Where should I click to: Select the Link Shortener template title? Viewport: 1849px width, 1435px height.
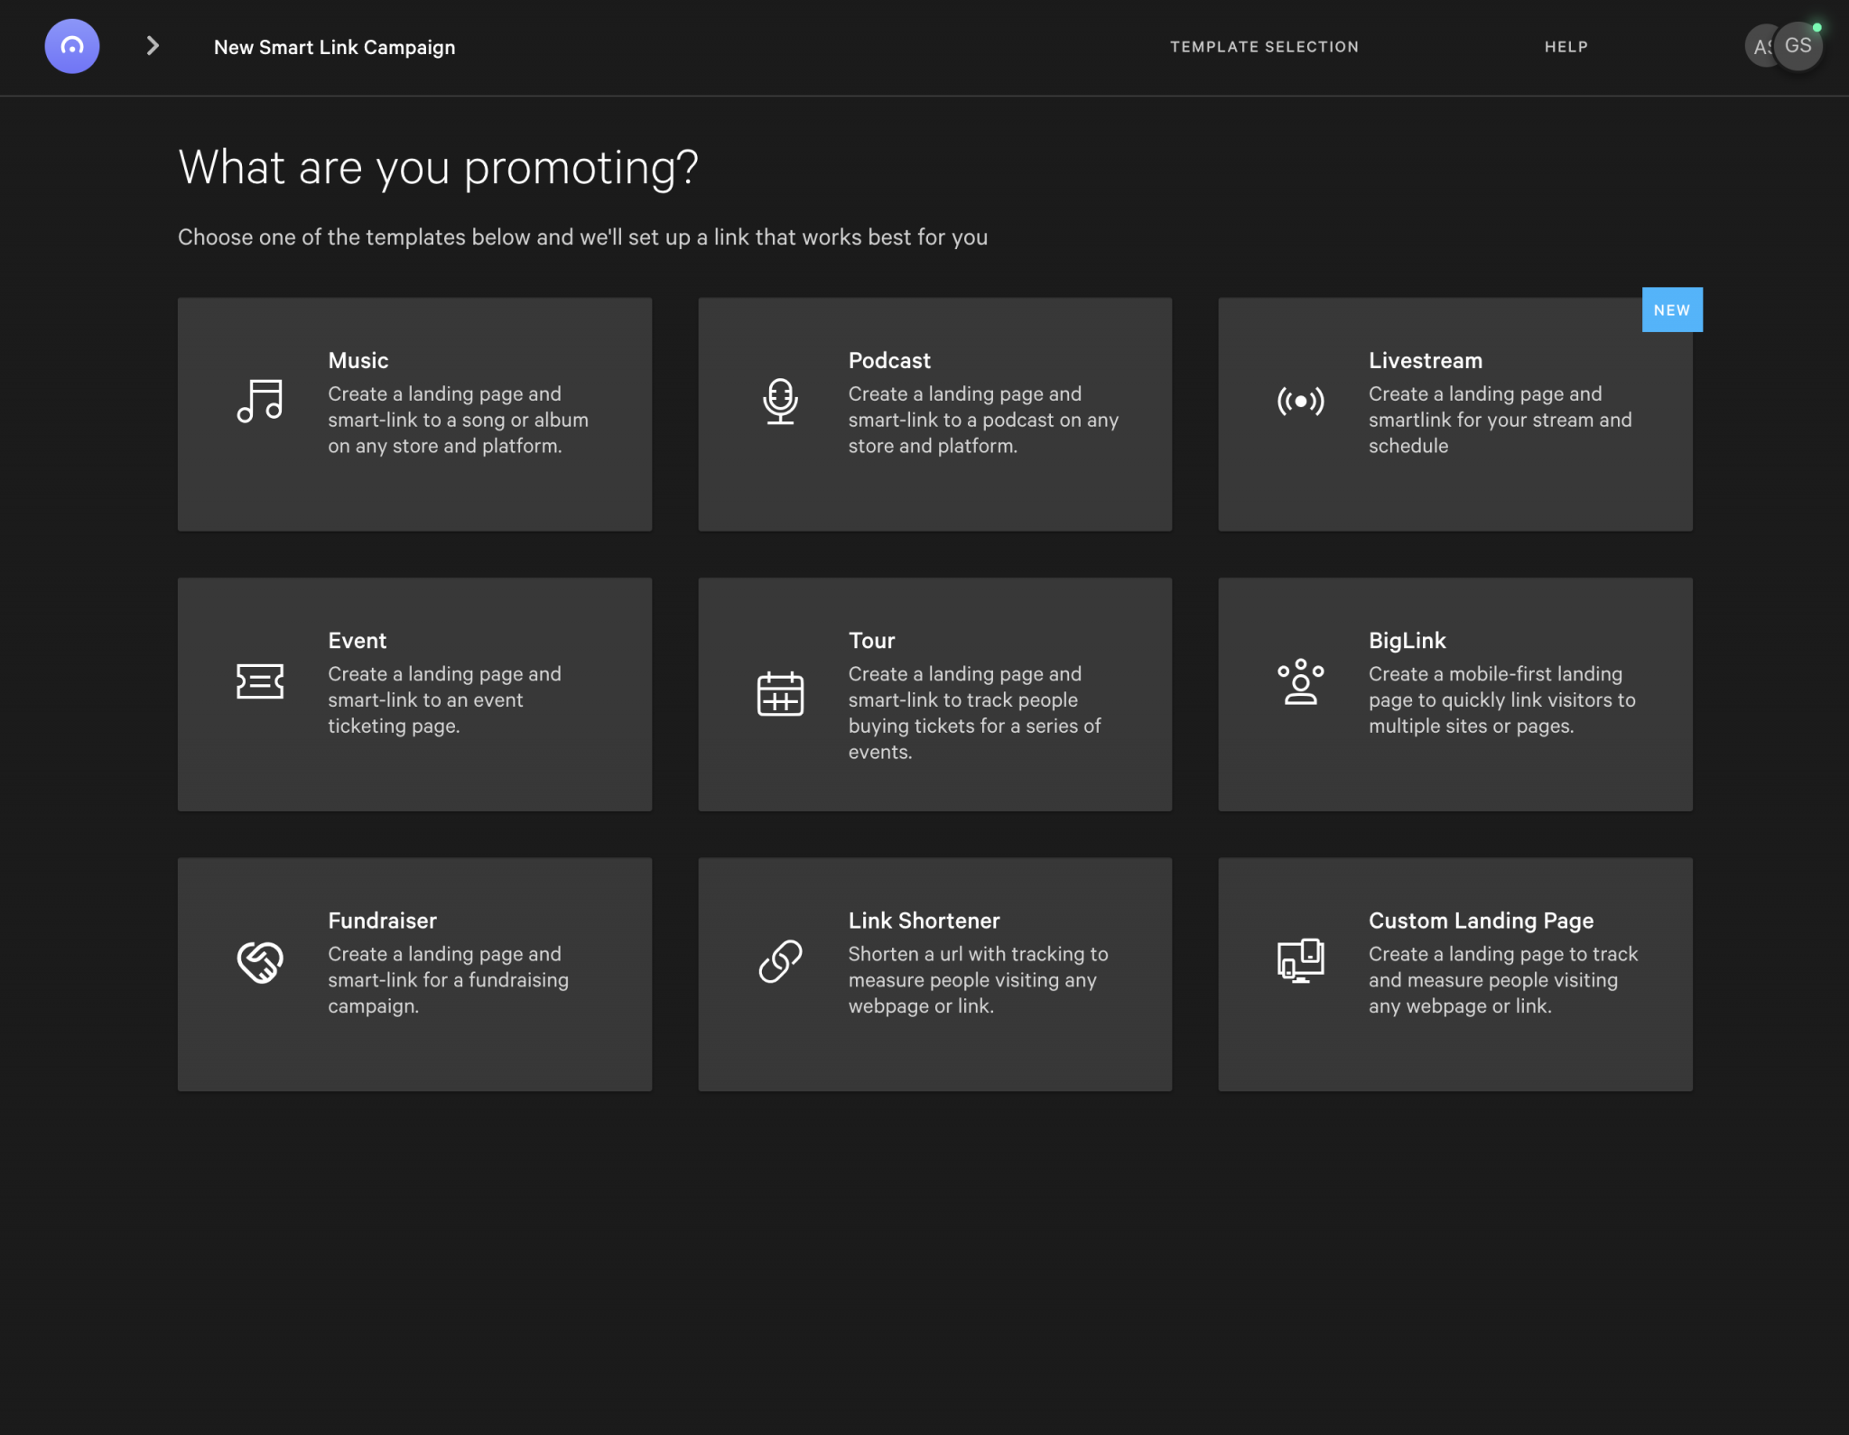pyautogui.click(x=924, y=920)
